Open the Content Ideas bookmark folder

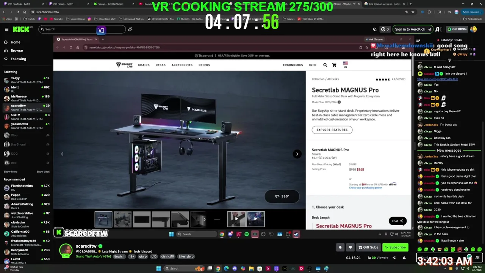[75, 19]
